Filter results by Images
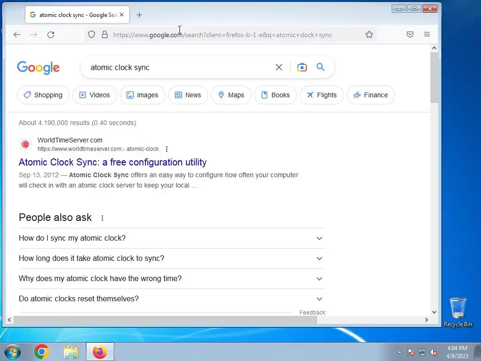Screen dimensions: 481x361 142,95
